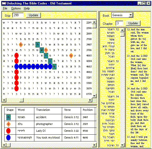Click the app book icon in the title bar
This screenshot has width=152, height=149.
[x=4, y=3]
